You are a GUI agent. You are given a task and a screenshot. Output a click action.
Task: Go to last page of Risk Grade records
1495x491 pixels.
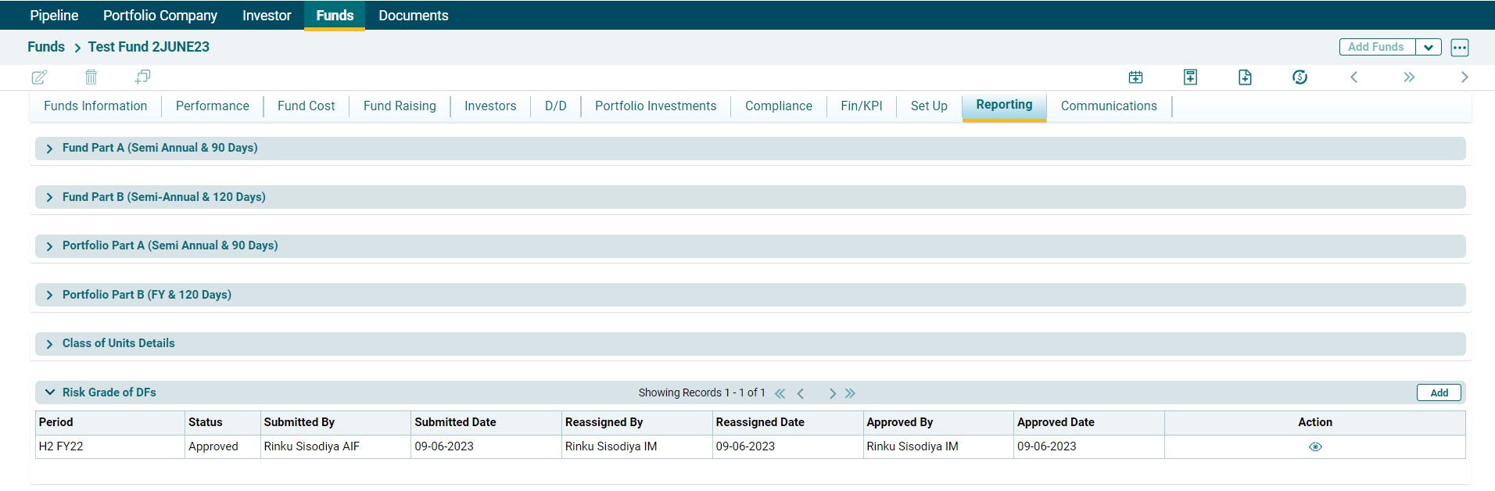850,393
